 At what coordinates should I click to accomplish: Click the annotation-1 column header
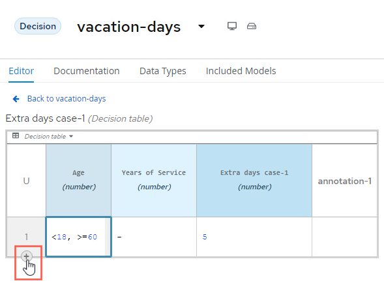[345, 181]
